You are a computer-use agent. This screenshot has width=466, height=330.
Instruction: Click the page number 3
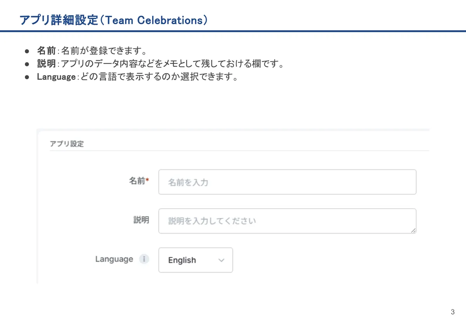pyautogui.click(x=453, y=312)
